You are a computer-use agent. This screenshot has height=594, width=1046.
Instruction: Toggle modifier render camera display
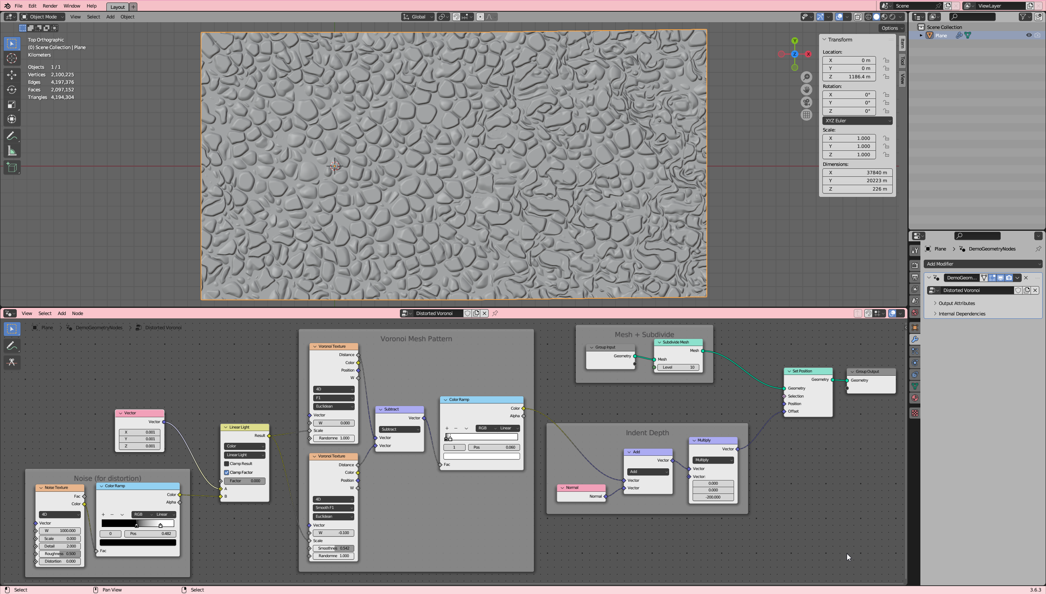click(1009, 278)
